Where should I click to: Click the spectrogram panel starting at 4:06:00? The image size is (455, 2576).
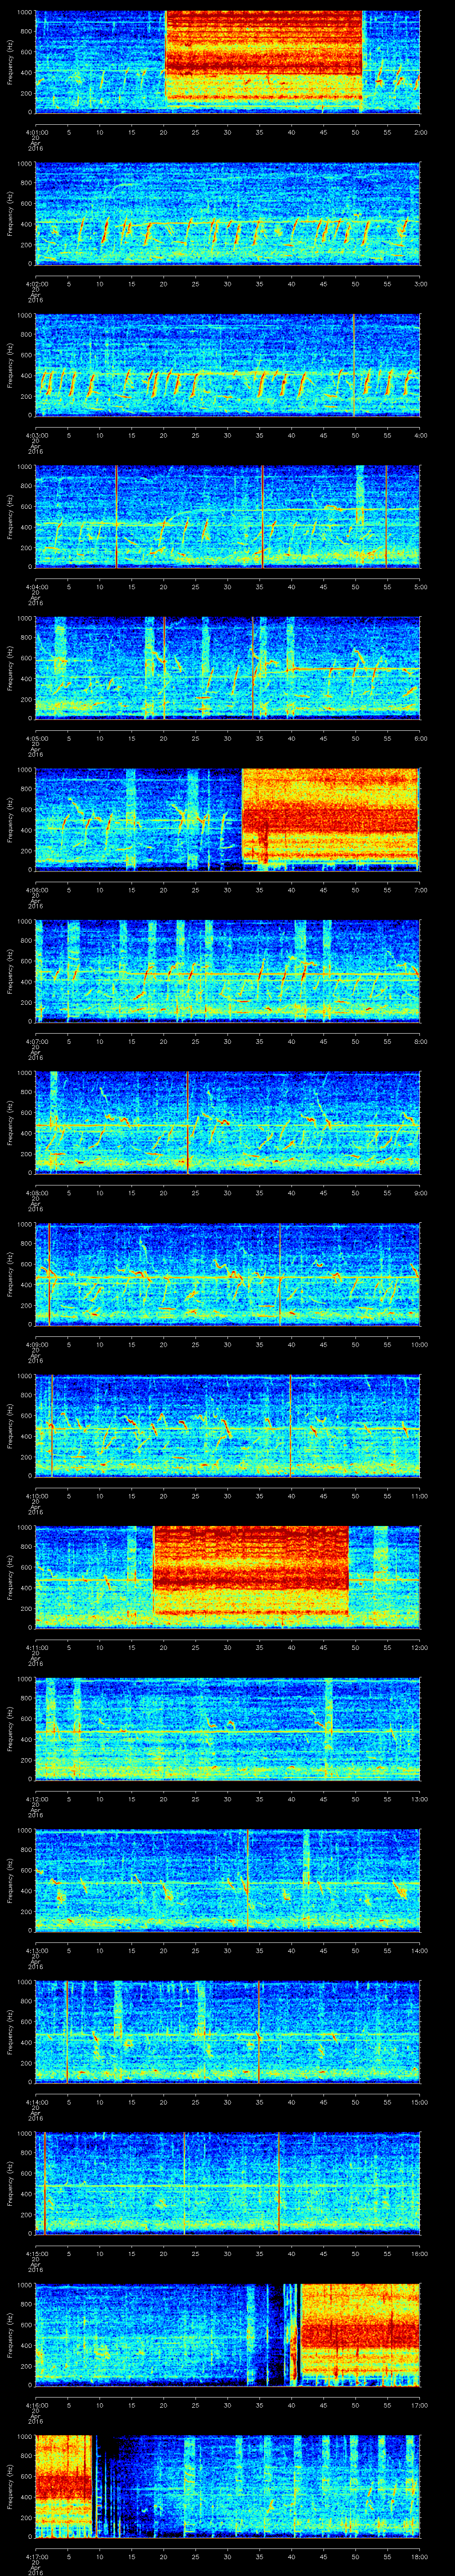tap(228, 819)
